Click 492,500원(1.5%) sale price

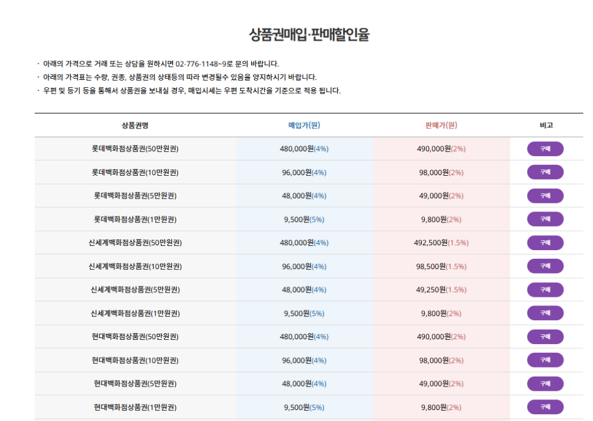coord(441,243)
